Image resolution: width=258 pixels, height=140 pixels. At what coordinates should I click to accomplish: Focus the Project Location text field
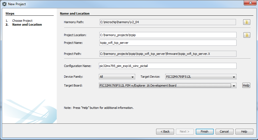(x=167, y=35)
